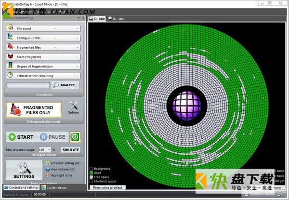Click the "Defragmentation mode" section label
The height and width of the screenshot is (200, 289).
tap(44, 121)
